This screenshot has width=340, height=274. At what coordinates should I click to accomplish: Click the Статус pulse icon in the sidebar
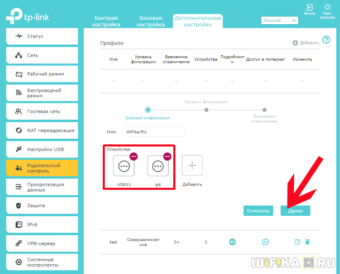point(19,36)
